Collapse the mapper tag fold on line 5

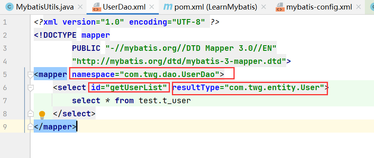[x=31, y=75]
